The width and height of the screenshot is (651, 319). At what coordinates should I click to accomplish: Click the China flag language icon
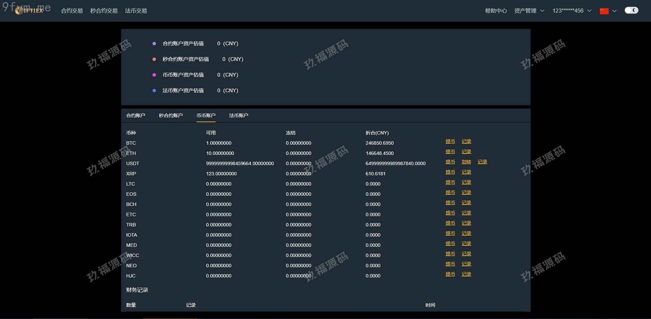tap(604, 11)
